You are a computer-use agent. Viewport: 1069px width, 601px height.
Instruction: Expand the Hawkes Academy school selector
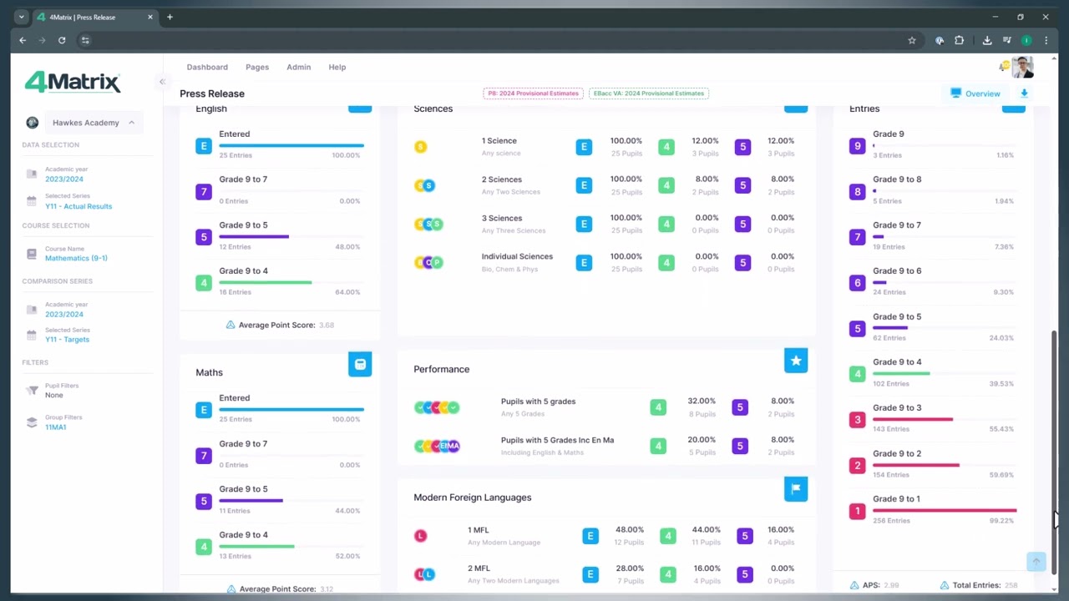coord(94,123)
